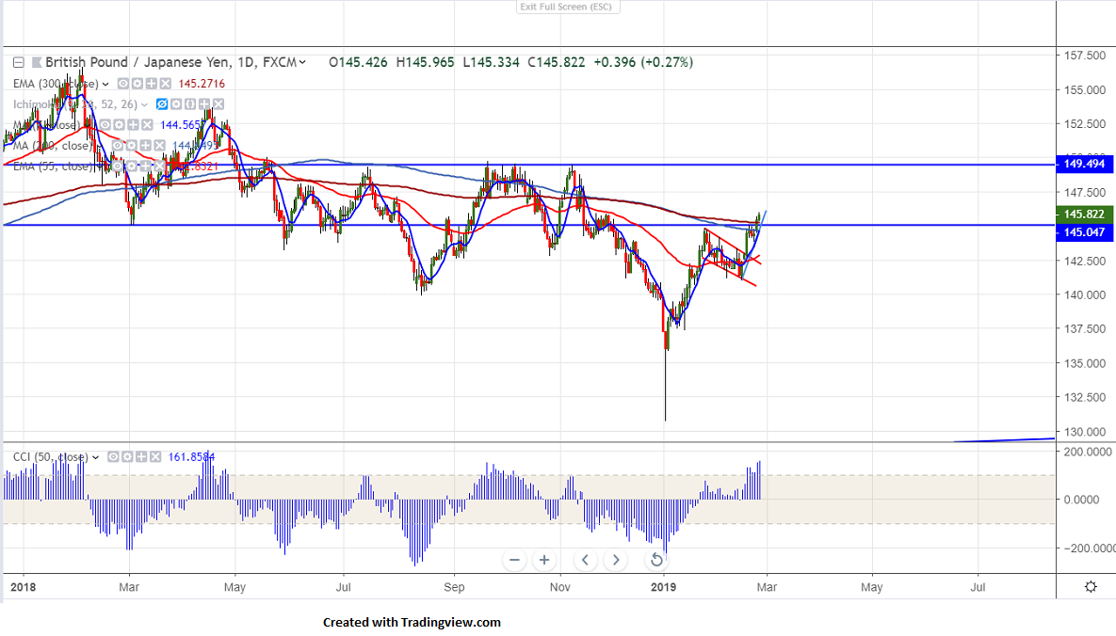
Task: Open settings gear for the Ichimoku indicator
Action: 176,104
